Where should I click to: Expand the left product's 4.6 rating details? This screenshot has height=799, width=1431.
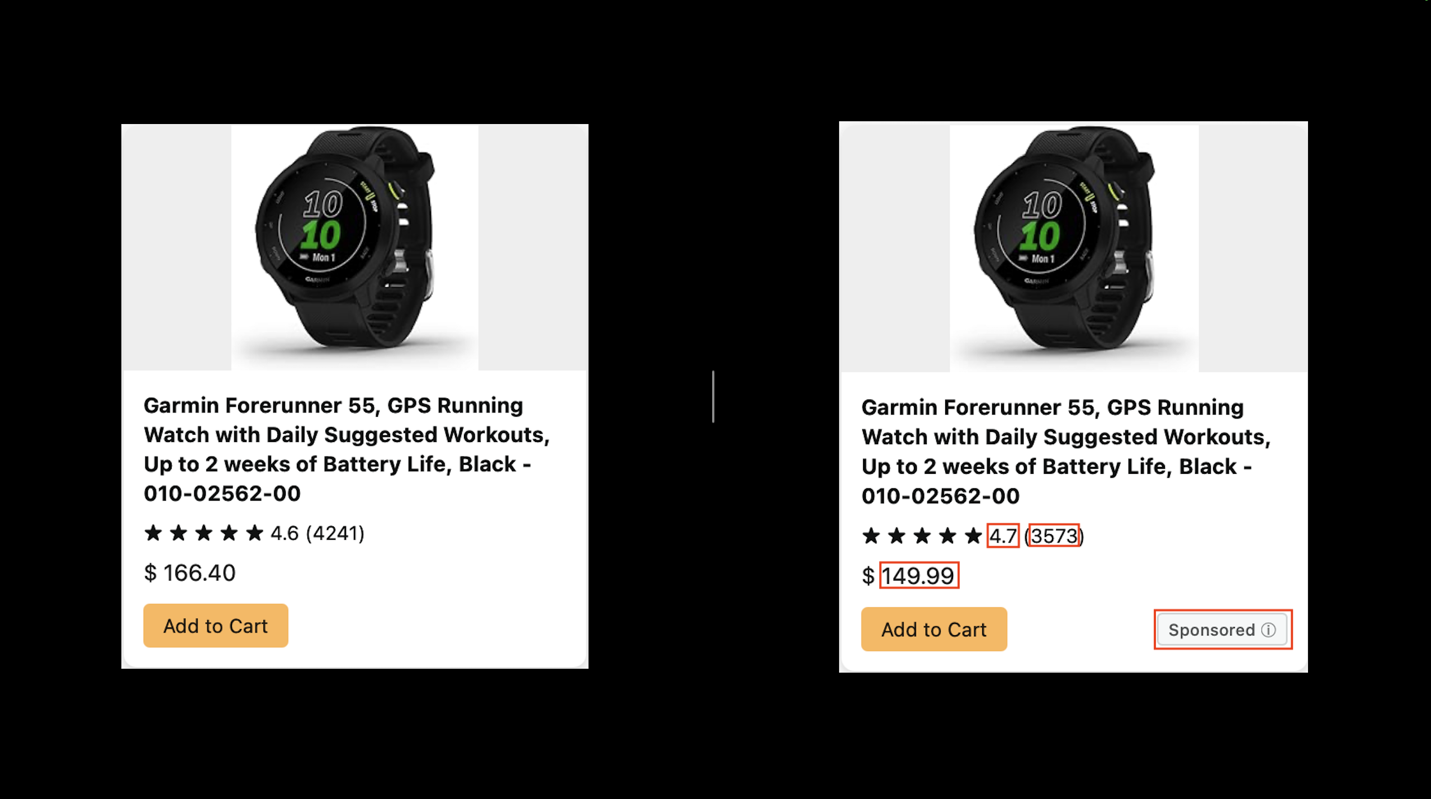click(x=285, y=534)
